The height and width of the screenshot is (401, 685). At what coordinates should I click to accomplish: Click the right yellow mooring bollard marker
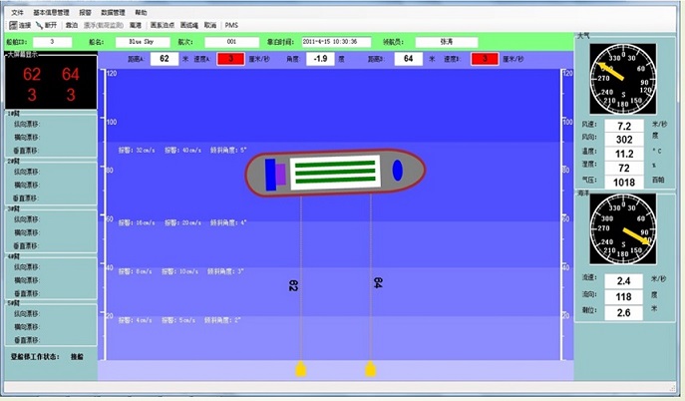tap(371, 370)
